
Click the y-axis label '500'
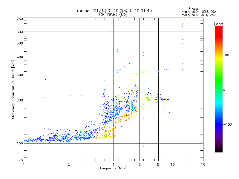pyautogui.click(x=20, y=43)
